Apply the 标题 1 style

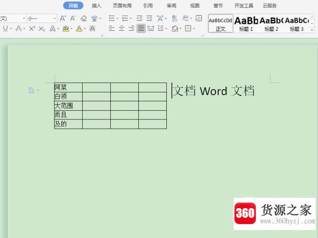coord(246,23)
